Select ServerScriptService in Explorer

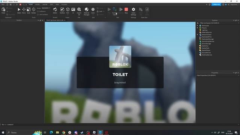pyautogui.click(x=208, y=41)
